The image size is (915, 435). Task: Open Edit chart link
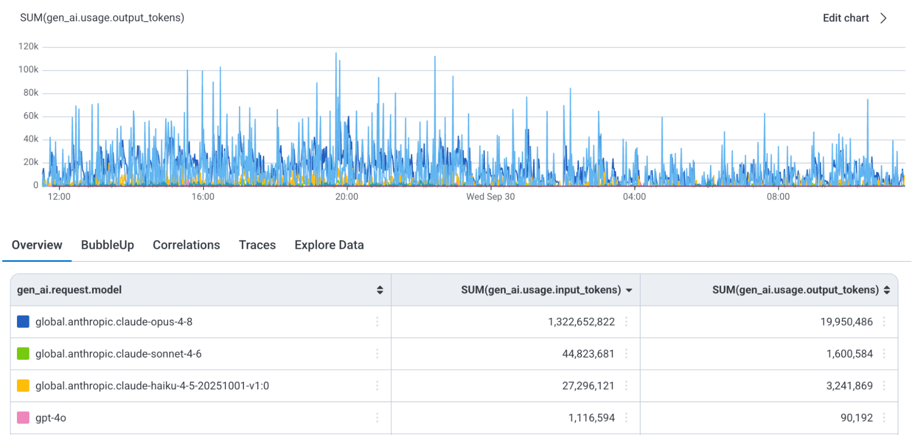pos(845,18)
